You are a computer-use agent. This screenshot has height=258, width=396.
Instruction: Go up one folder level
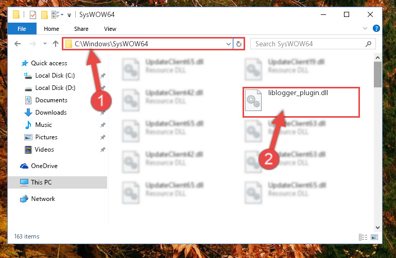click(x=56, y=44)
